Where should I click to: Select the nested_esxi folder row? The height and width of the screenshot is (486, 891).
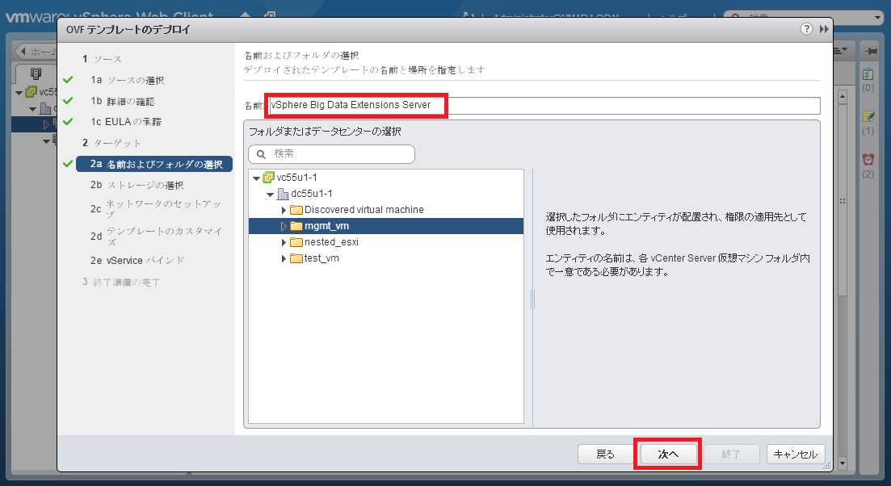click(x=386, y=242)
